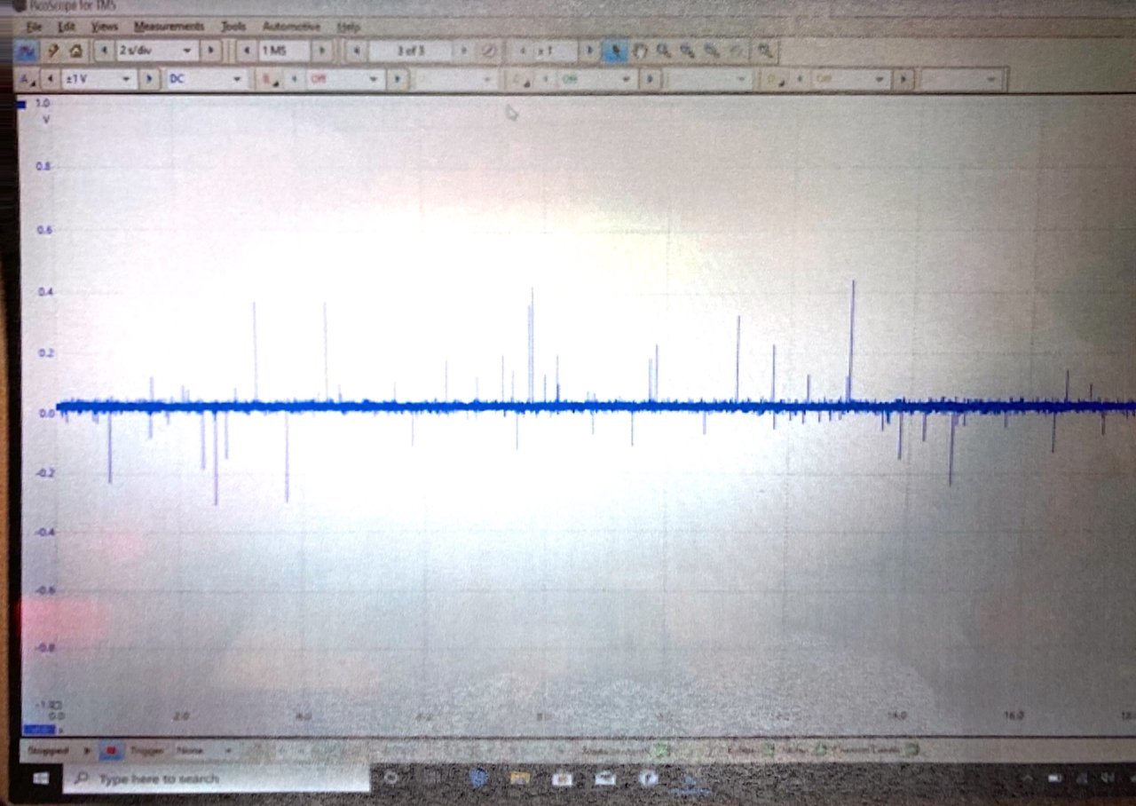Open the File menu
This screenshot has height=806, width=1136.
coord(34,27)
